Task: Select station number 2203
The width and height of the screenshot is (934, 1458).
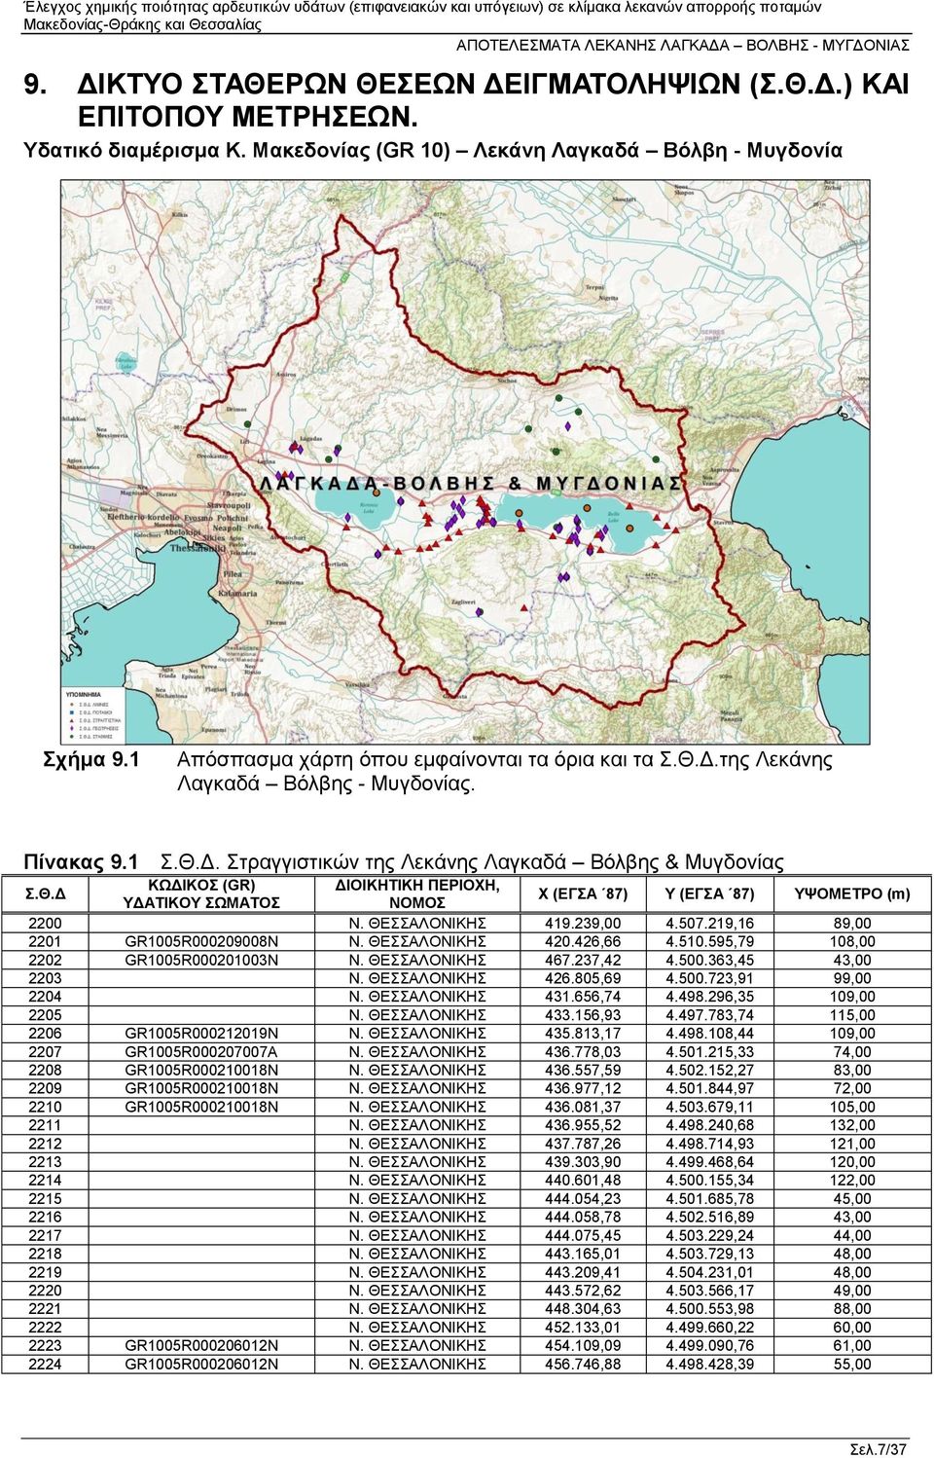Action: click(45, 978)
